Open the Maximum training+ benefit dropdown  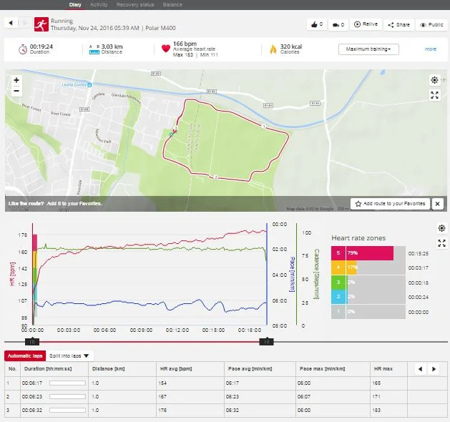pyautogui.click(x=368, y=49)
